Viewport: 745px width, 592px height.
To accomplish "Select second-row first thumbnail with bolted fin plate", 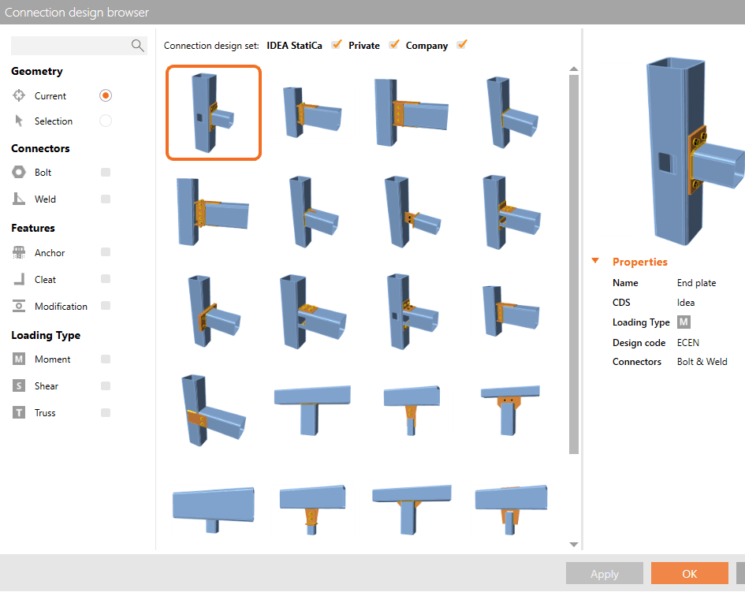I will pos(212,212).
